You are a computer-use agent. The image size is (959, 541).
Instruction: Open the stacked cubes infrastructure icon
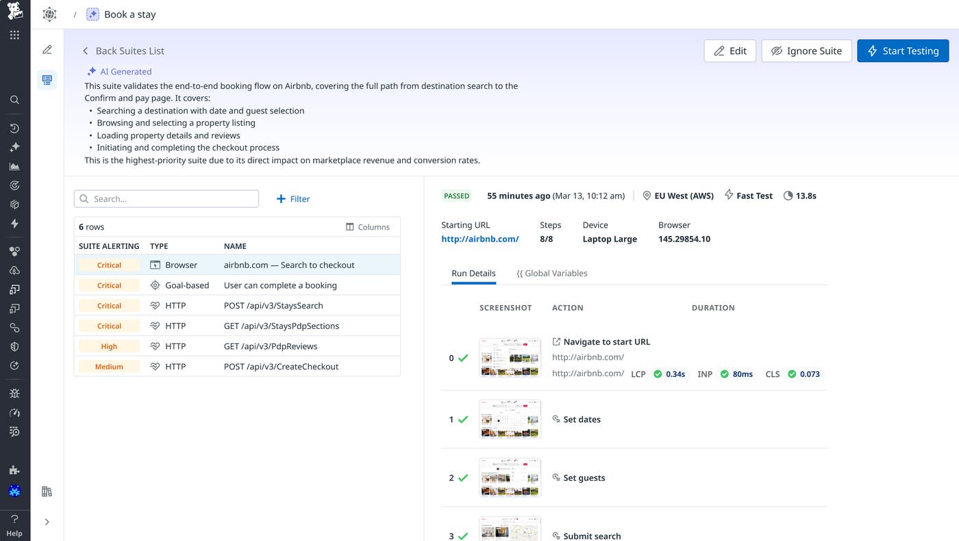point(14,204)
